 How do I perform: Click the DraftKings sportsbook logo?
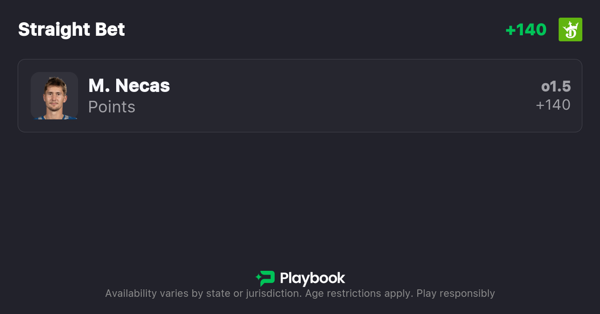coord(570,30)
